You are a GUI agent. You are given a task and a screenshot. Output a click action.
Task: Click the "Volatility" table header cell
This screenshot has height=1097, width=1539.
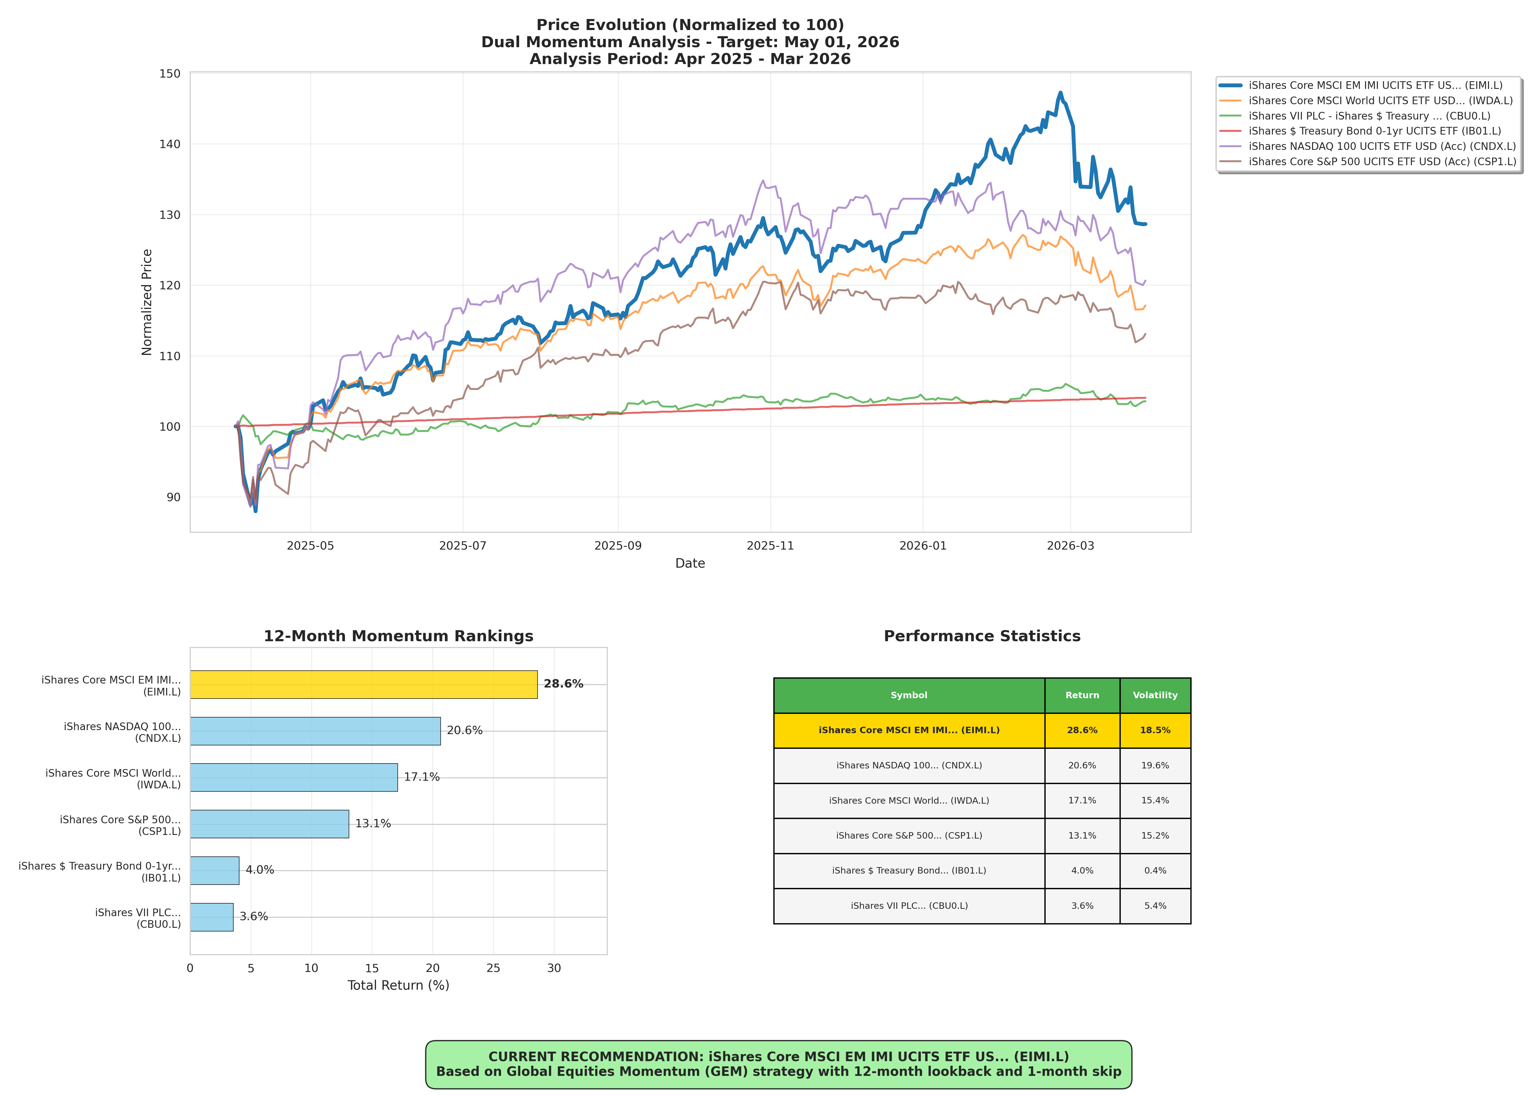(x=1155, y=696)
